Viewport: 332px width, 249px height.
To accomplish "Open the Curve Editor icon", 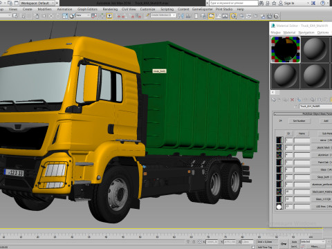I will click(x=218, y=16).
